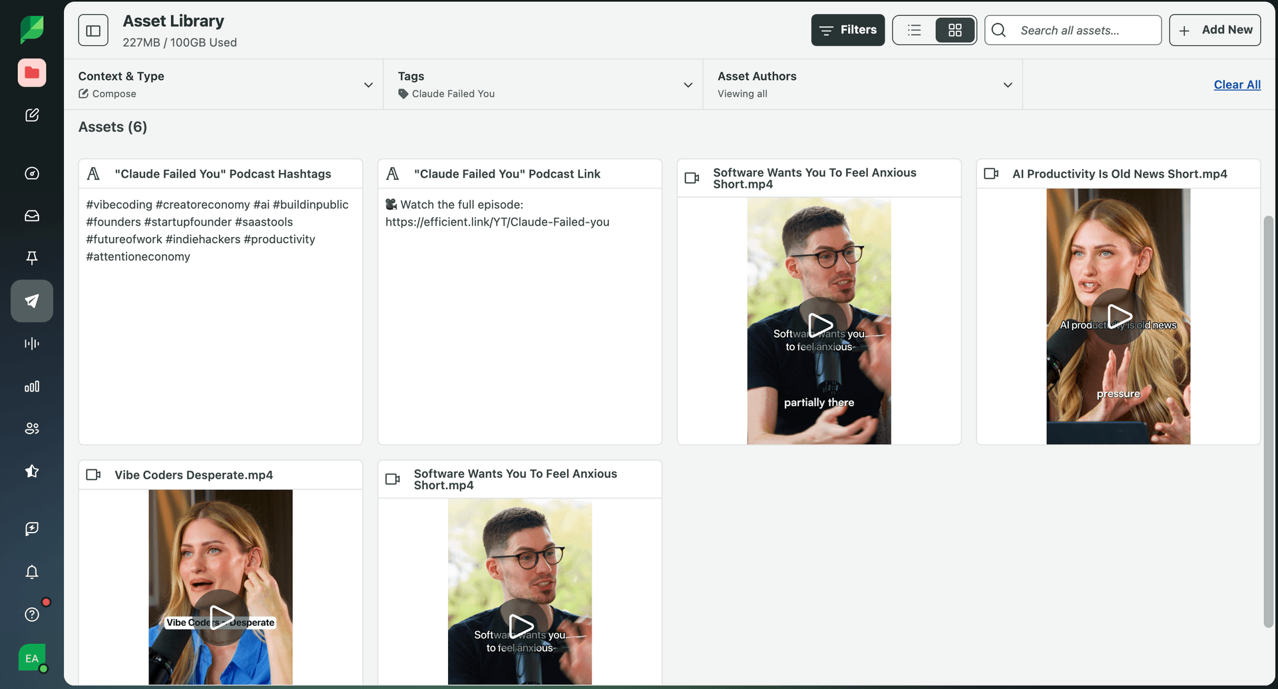Select the Vibe Coders Desperate.mp4 title

[194, 475]
